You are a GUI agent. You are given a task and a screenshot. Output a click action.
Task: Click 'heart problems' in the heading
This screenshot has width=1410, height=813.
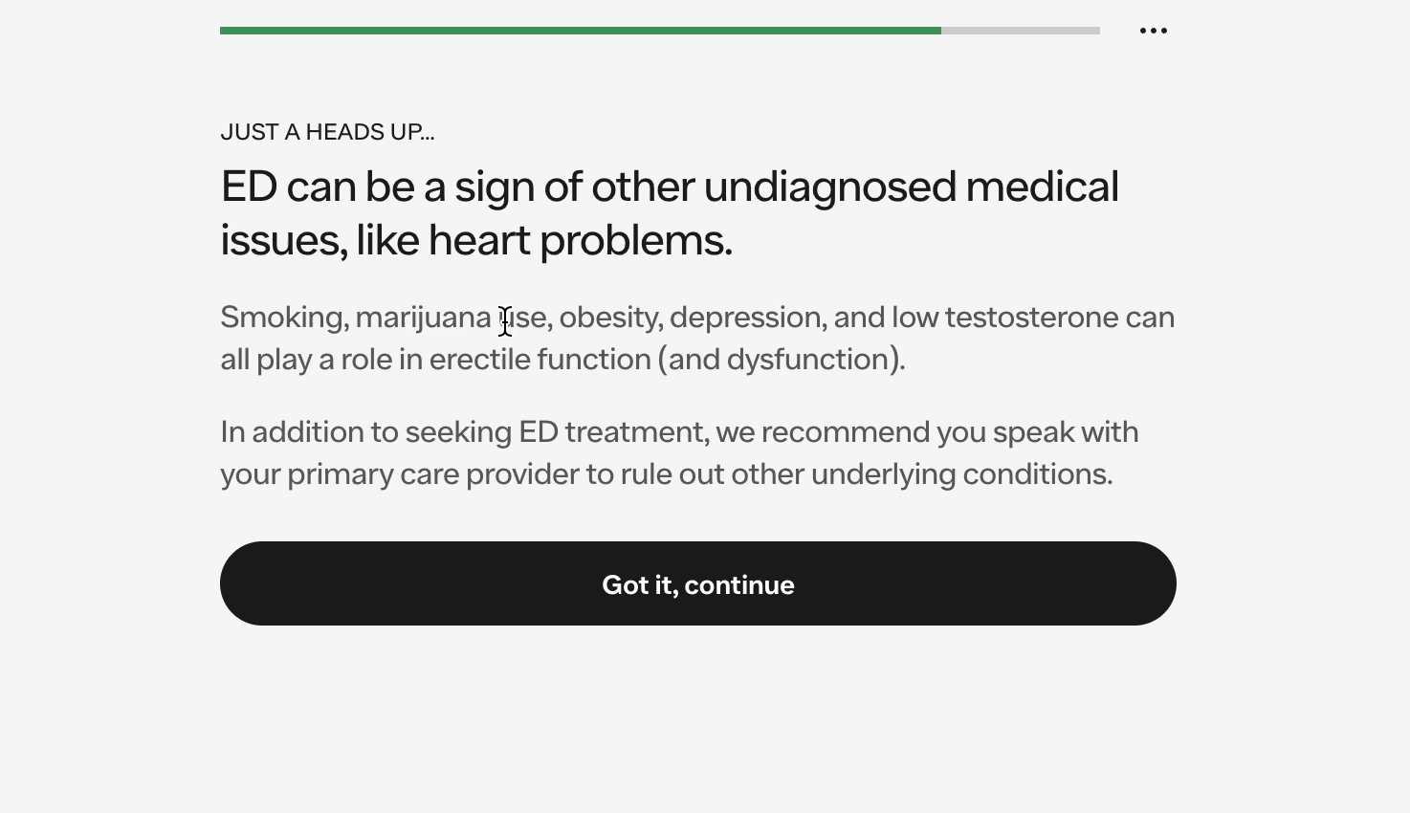(x=580, y=240)
